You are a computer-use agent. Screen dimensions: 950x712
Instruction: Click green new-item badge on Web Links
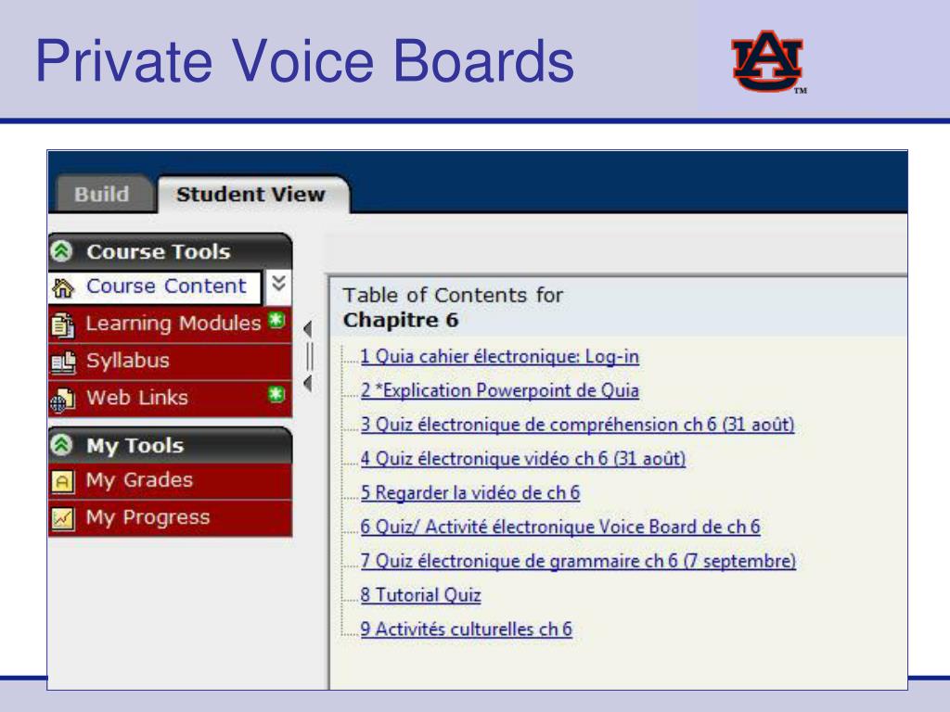(276, 394)
